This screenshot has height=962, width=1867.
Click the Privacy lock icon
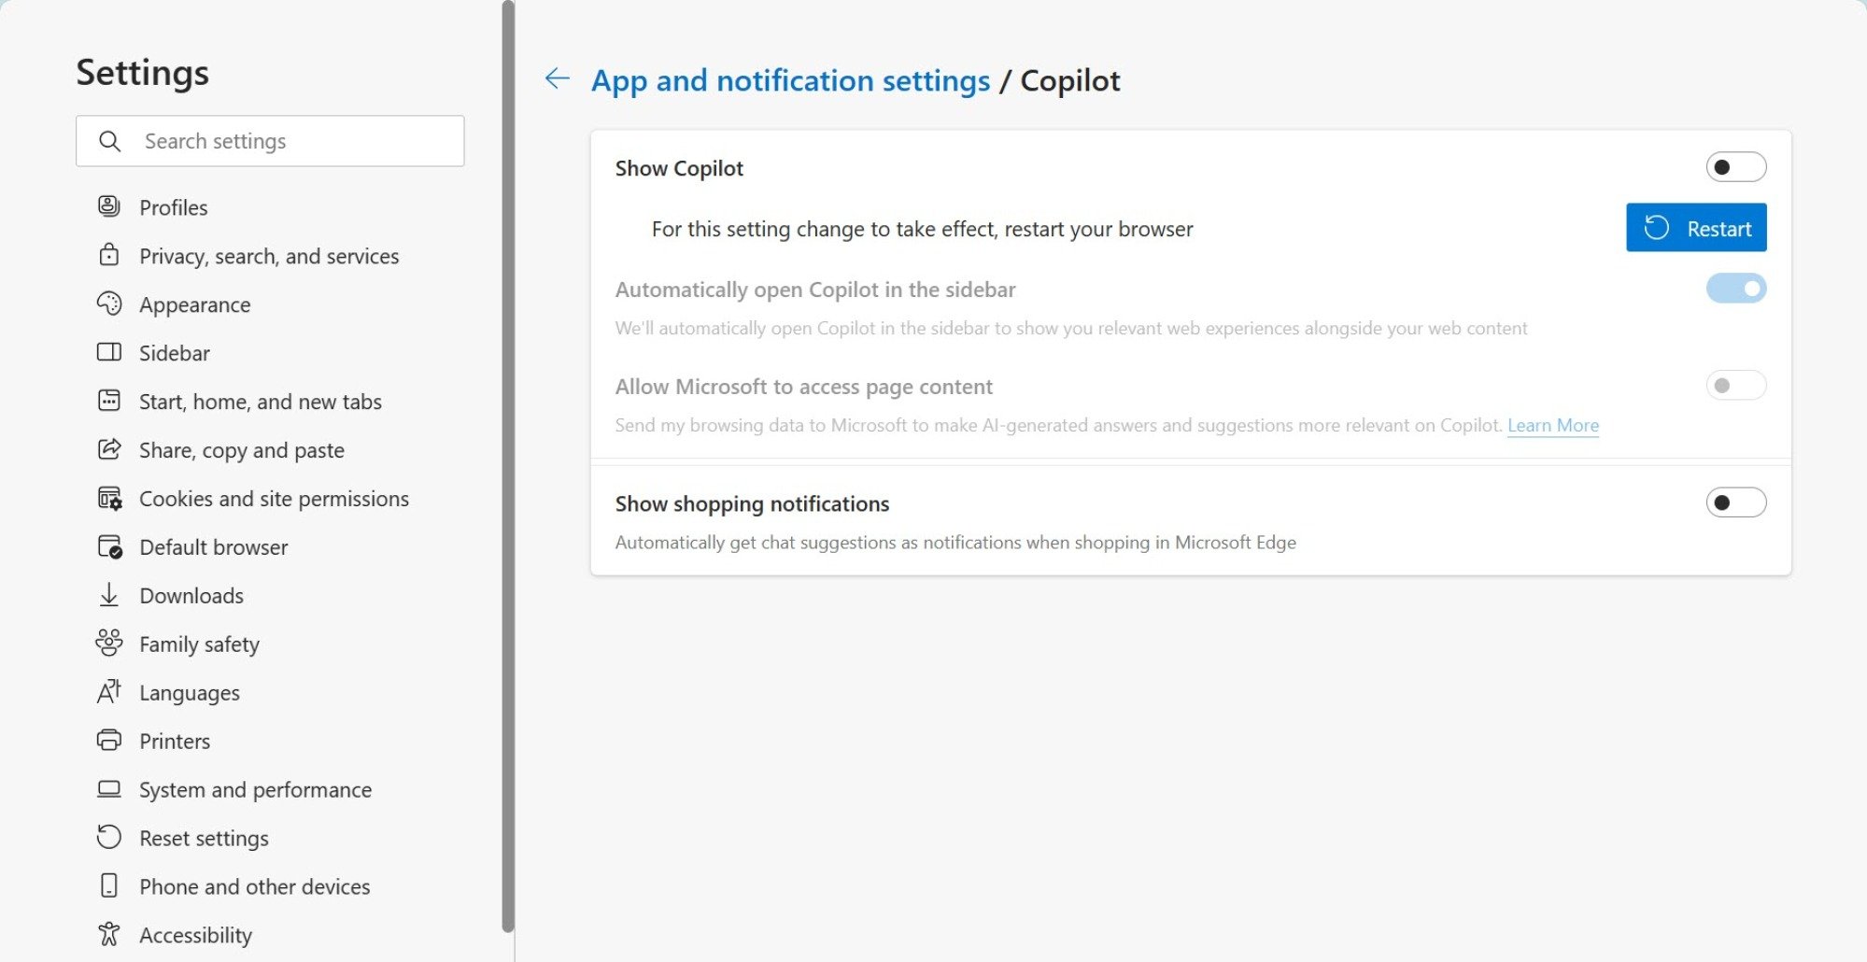pos(109,255)
